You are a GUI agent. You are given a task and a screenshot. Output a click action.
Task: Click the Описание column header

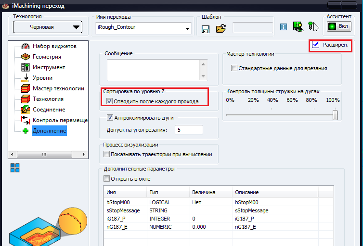click(275, 192)
